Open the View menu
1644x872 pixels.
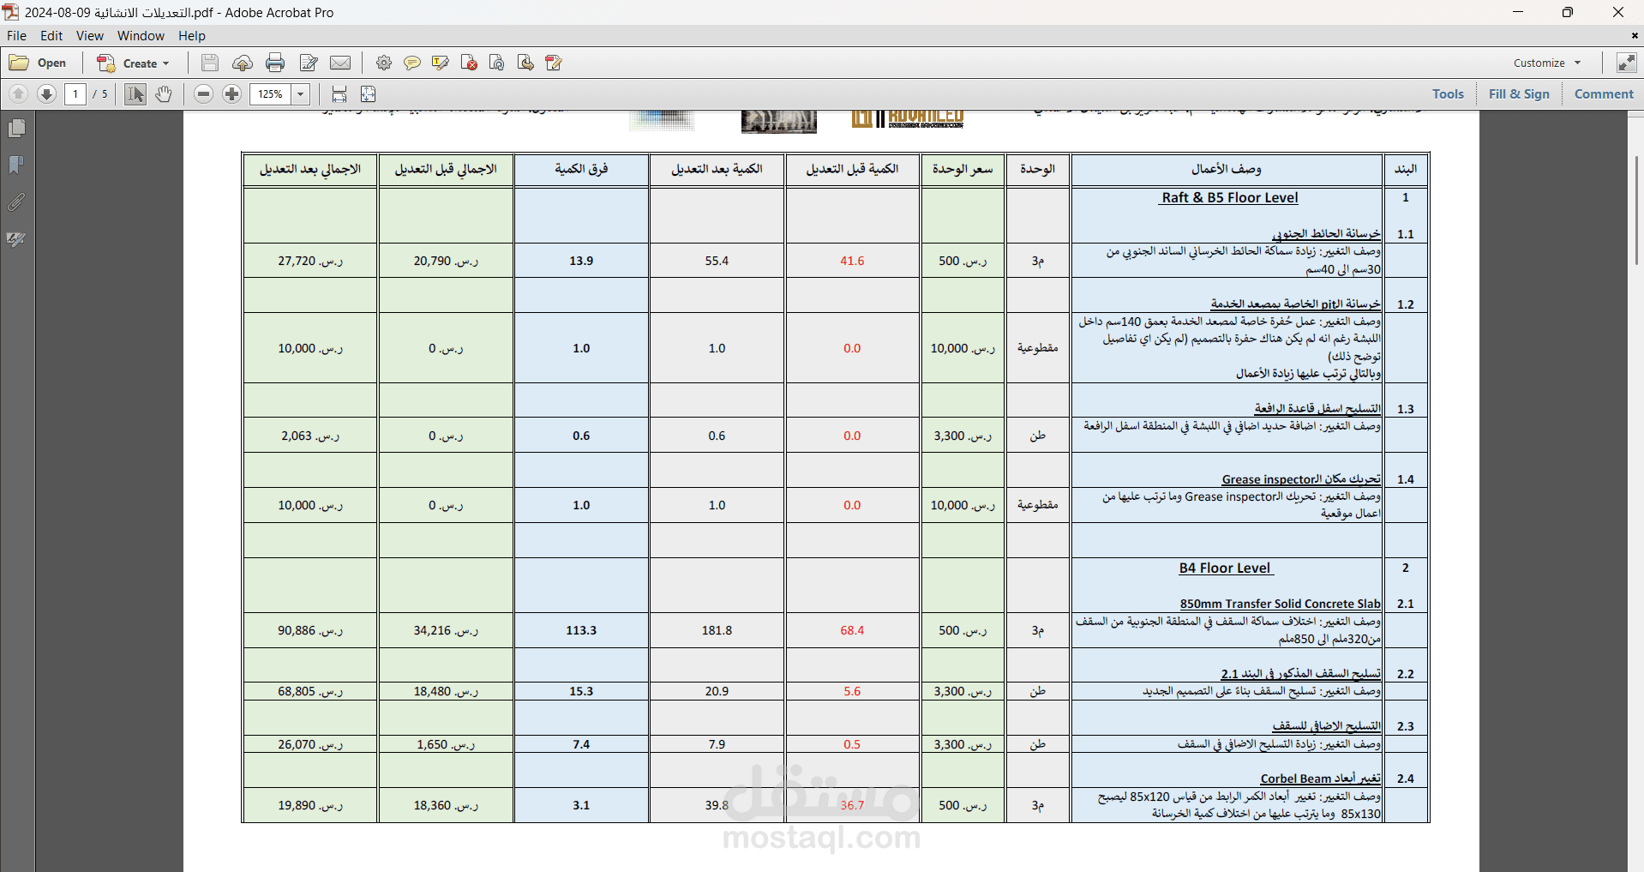click(90, 36)
